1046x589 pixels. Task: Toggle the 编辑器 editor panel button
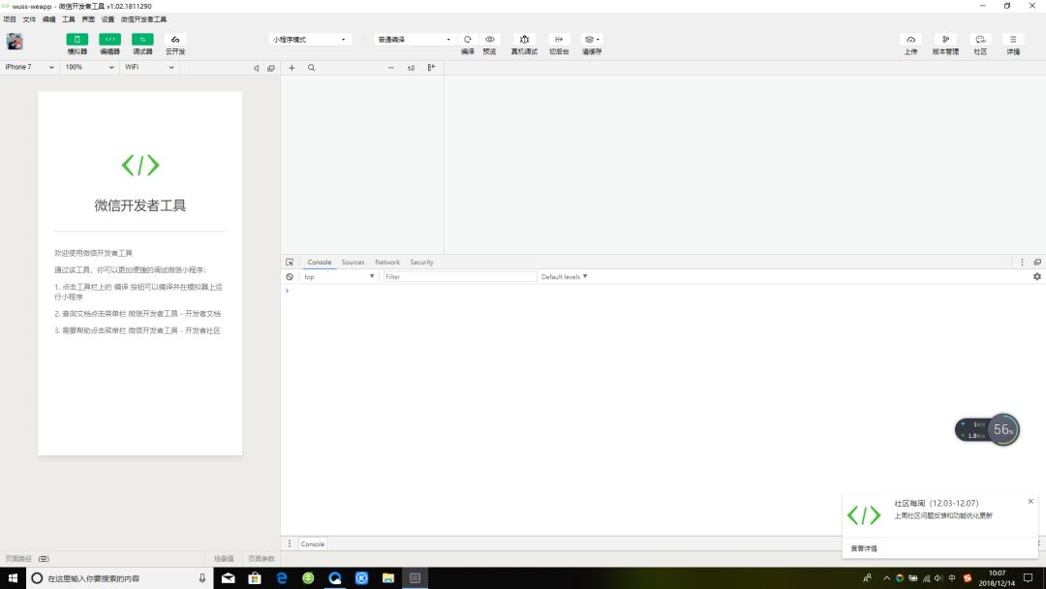(110, 40)
